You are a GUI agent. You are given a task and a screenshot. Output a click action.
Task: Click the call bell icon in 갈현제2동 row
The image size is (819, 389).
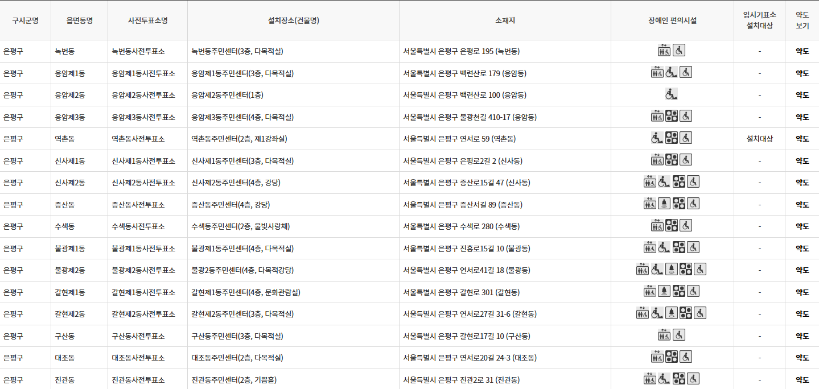pos(672,313)
